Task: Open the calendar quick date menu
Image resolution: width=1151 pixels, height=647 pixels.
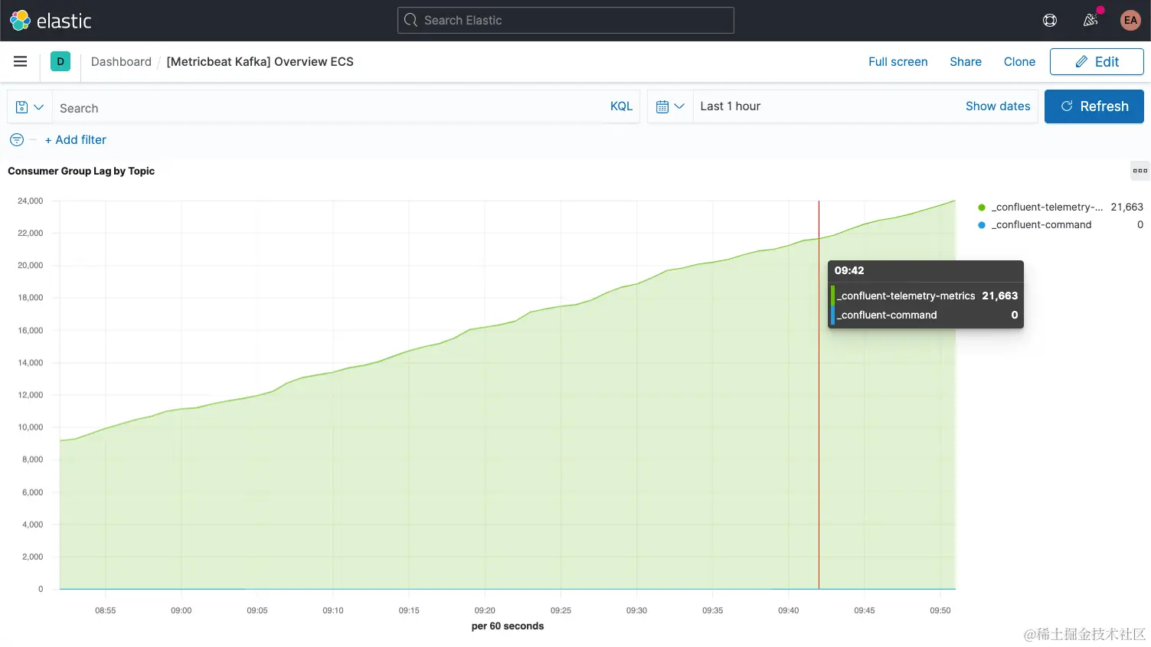Action: (670, 106)
